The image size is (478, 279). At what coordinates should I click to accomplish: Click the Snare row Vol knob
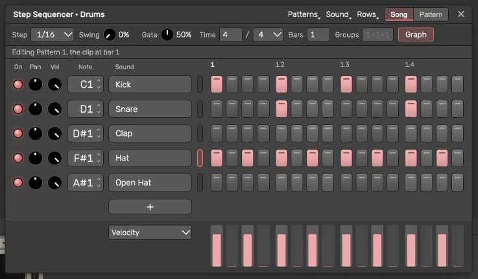pyautogui.click(x=55, y=109)
